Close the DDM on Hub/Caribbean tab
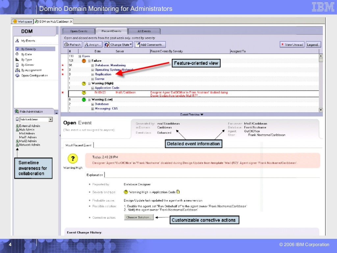 [71, 21]
